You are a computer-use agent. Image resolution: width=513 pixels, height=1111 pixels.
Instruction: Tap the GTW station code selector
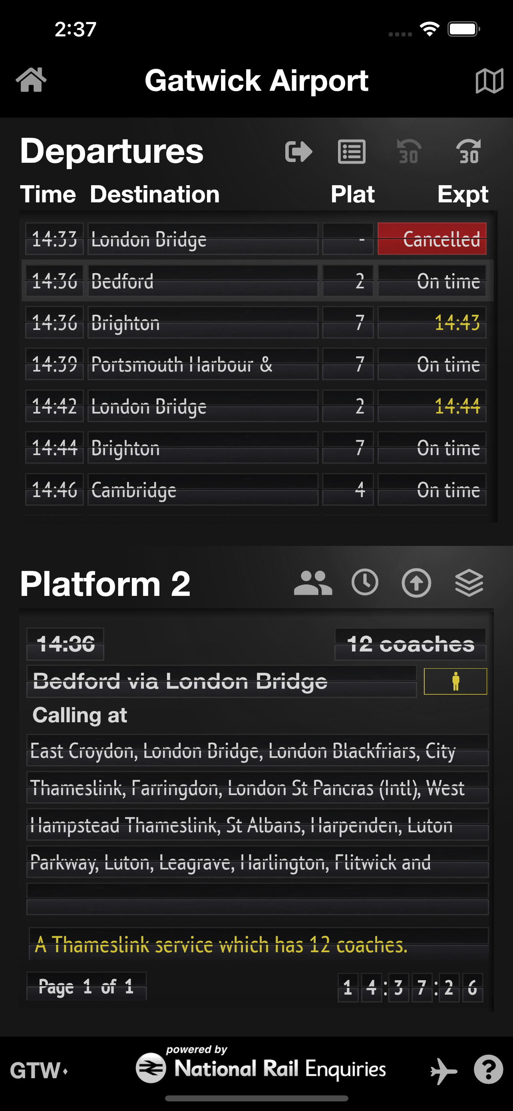(x=39, y=1071)
